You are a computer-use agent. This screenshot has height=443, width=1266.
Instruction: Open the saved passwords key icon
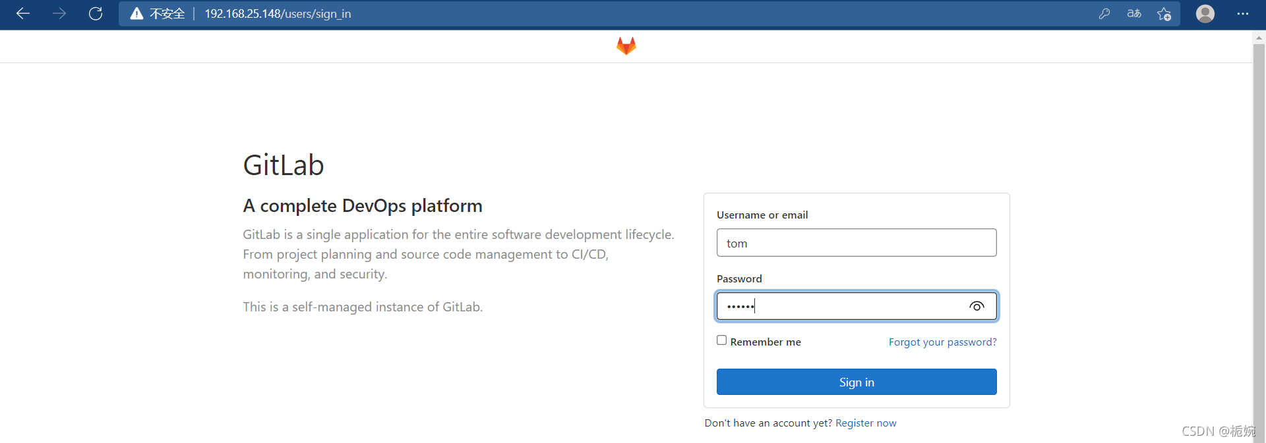(x=1104, y=14)
